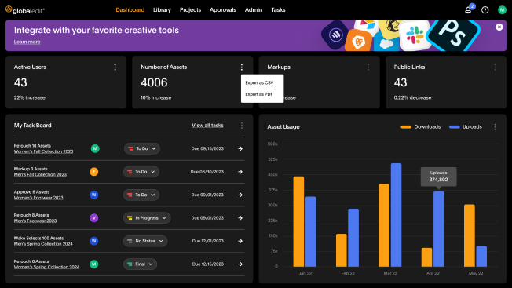Viewport: 512px width, 288px height.
Task: Open Women's Spring Collection 2024 project link
Action: pyautogui.click(x=46, y=267)
